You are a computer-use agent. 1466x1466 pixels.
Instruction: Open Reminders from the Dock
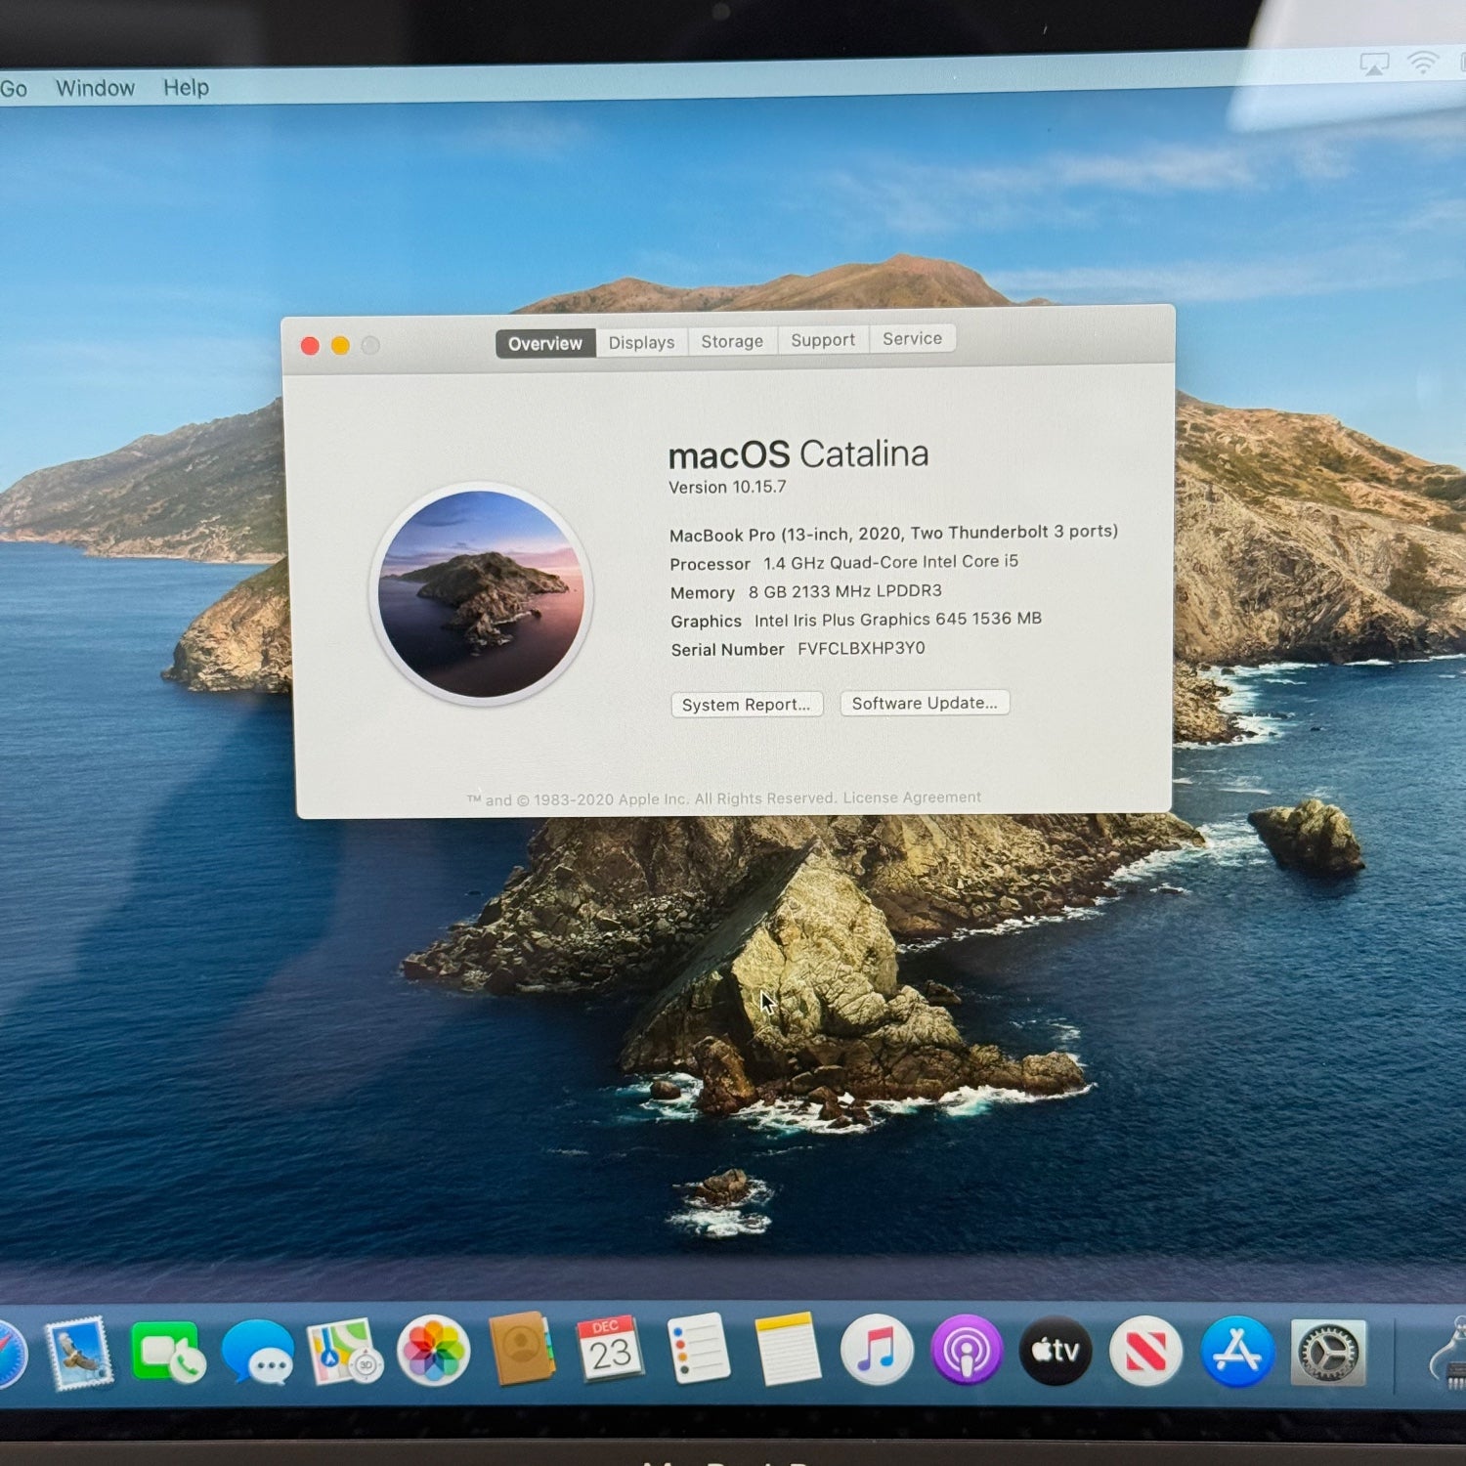pos(698,1350)
